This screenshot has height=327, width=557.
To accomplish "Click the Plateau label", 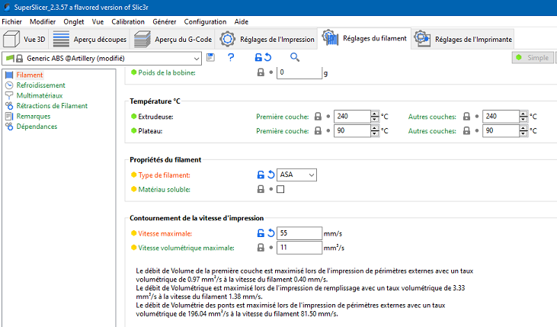I will pos(150,131).
